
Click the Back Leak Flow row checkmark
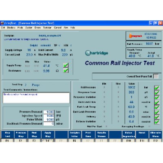tap(157, 102)
